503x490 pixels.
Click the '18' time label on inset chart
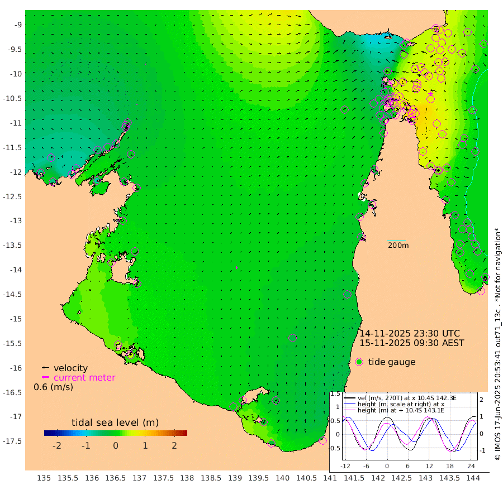(x=450, y=466)
